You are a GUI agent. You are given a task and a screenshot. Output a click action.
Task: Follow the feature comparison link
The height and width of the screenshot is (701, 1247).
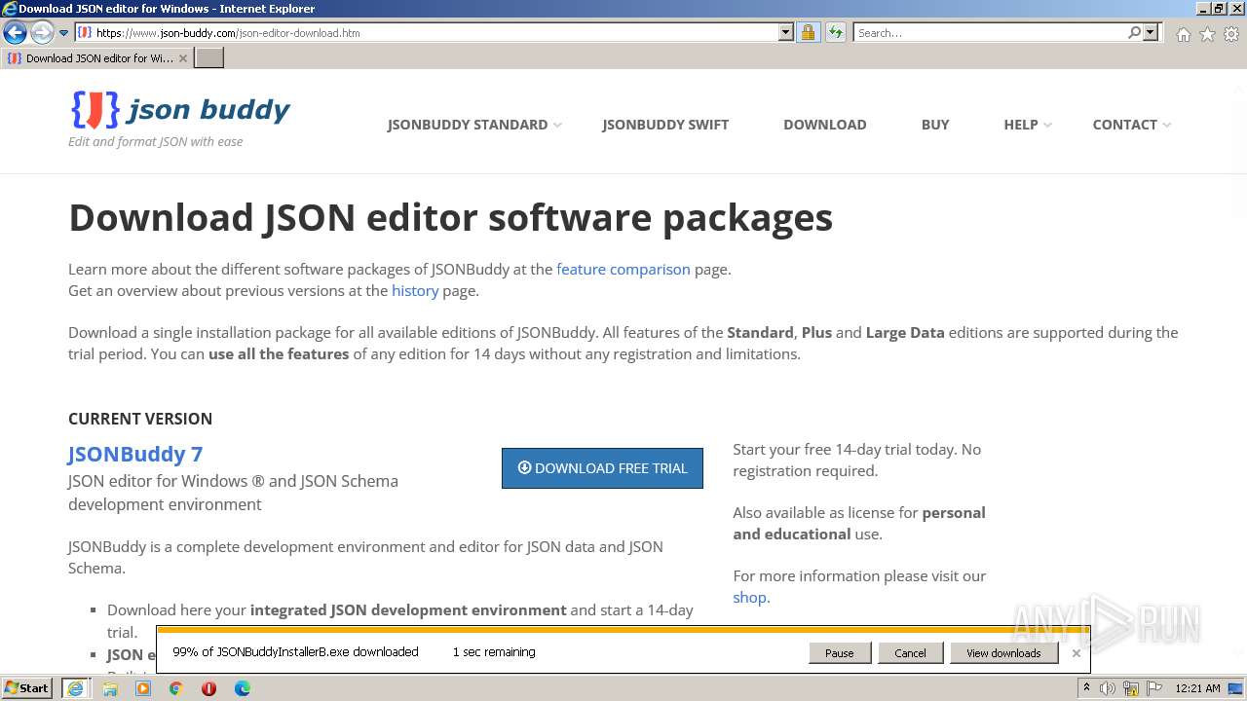623,270
